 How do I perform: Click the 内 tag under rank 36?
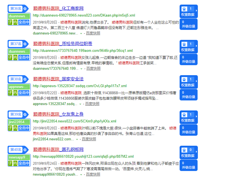[x=15, y=22]
